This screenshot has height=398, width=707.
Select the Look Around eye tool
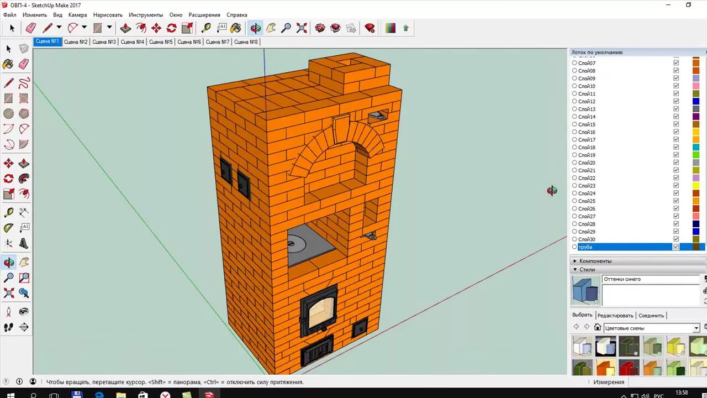coord(24,312)
